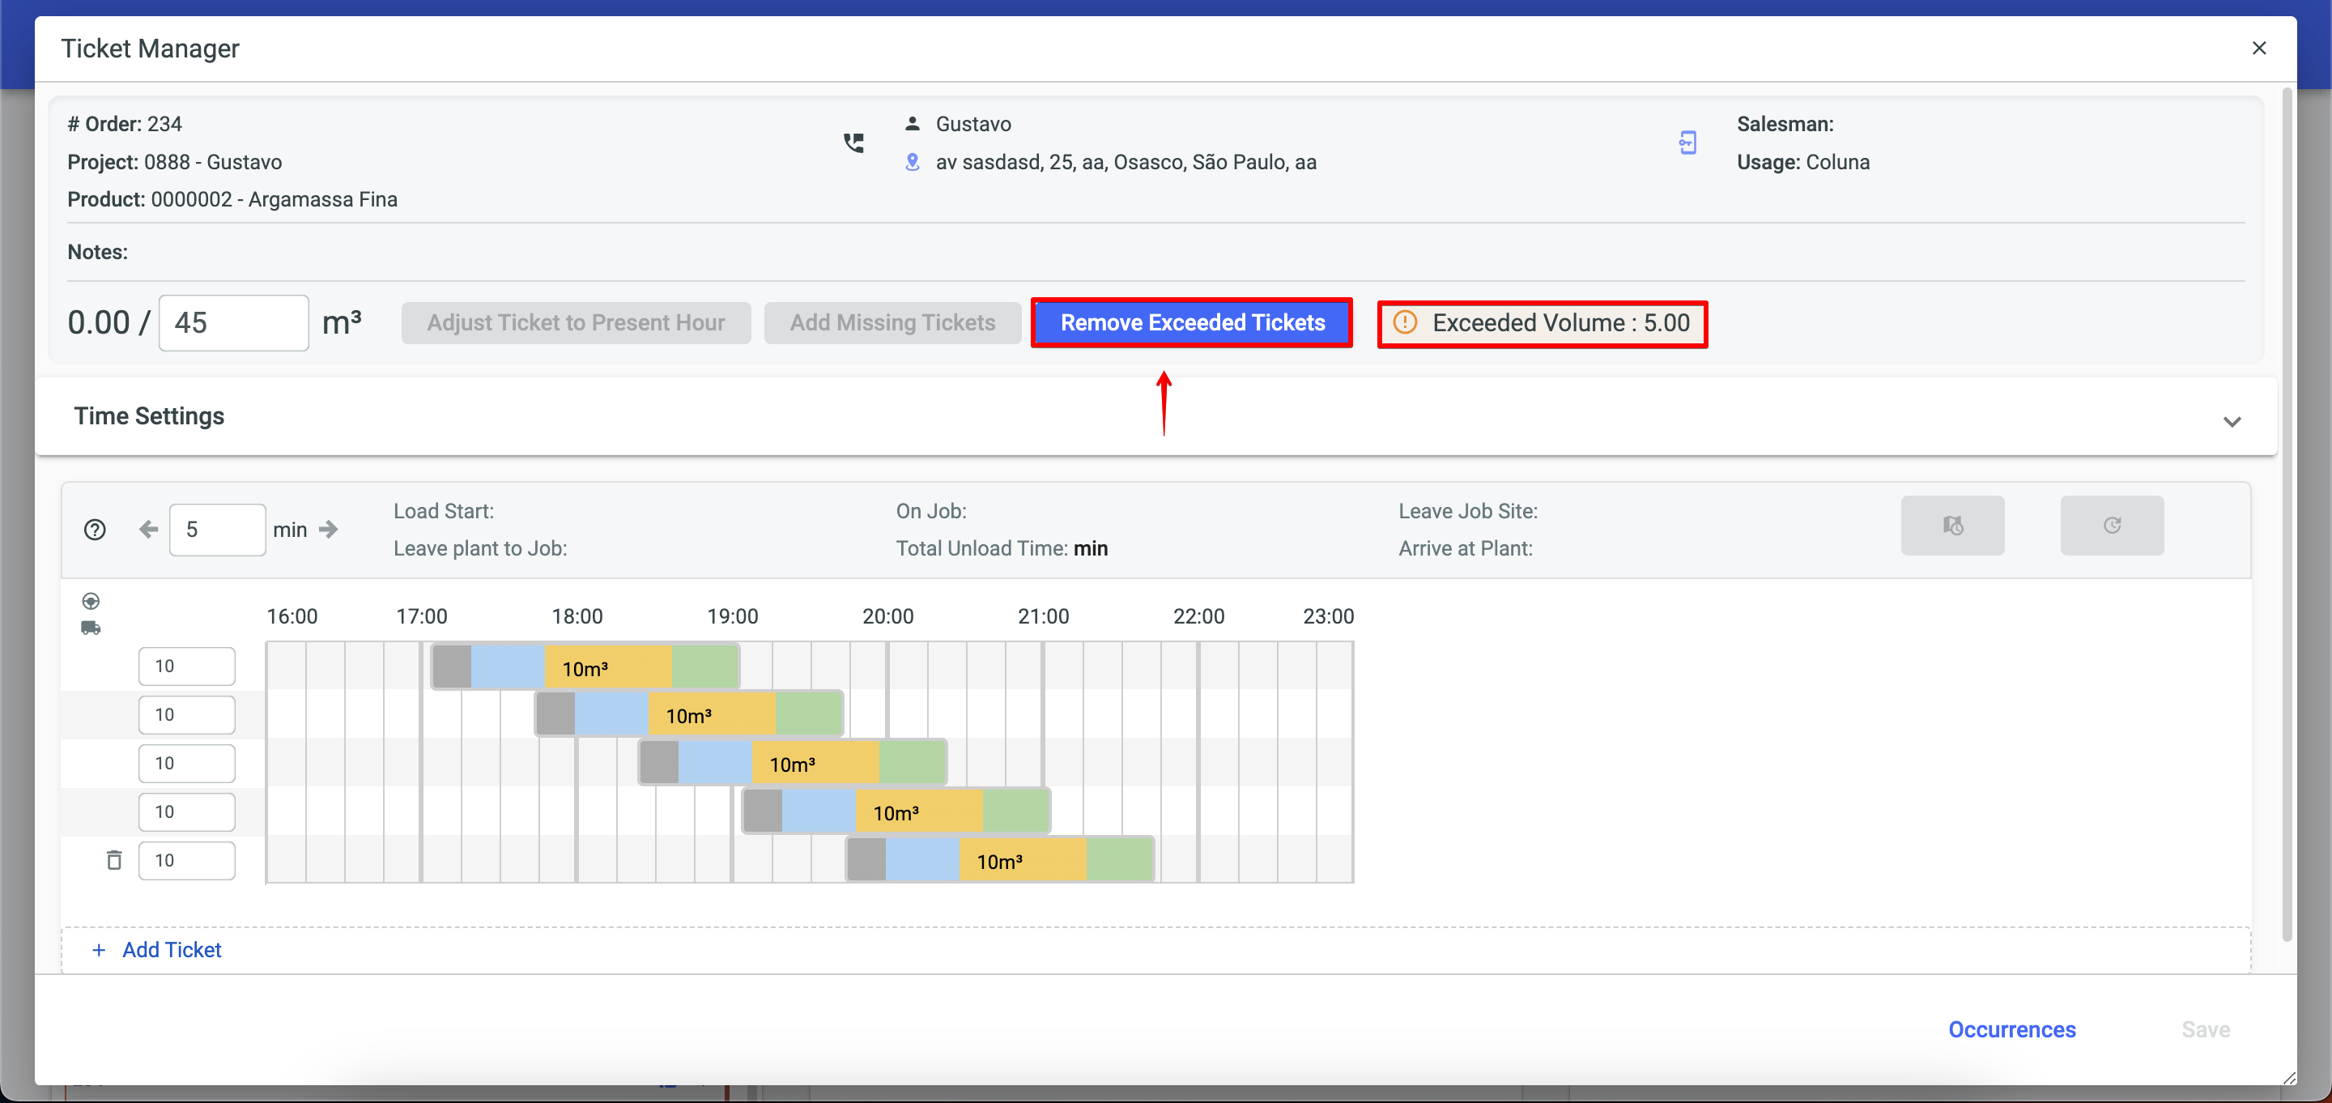Click first ticket's volume field

pos(186,666)
